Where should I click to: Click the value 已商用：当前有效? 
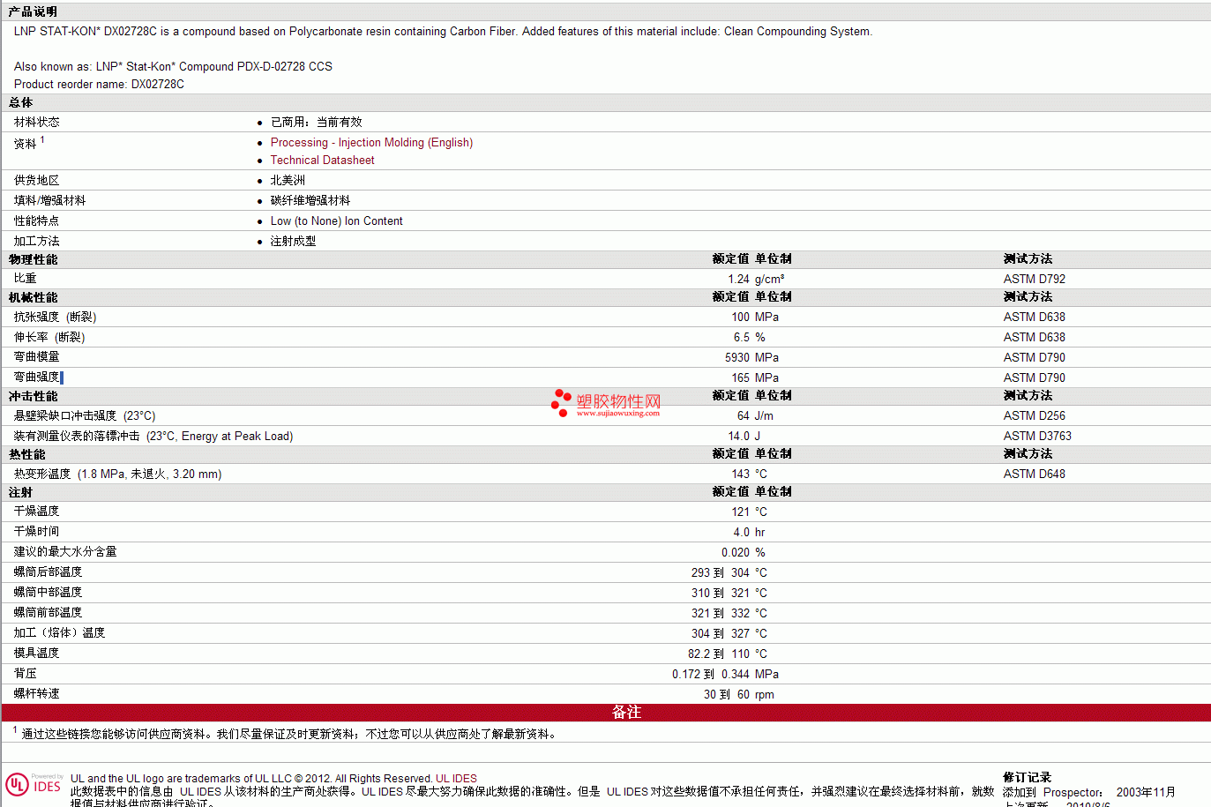(316, 123)
